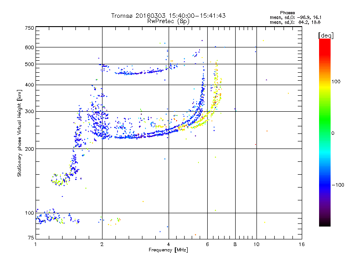The width and height of the screenshot is (355, 266).
Task: Click the y-axis label '300'
Action: tap(29, 111)
